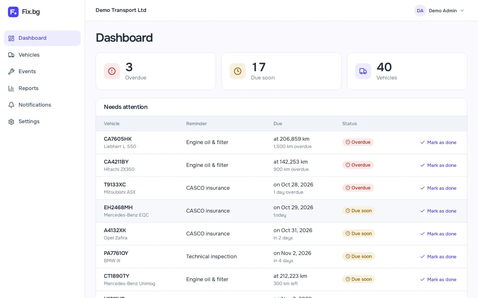Click the Status column header
This screenshot has width=478, height=298.
pyautogui.click(x=350, y=124)
